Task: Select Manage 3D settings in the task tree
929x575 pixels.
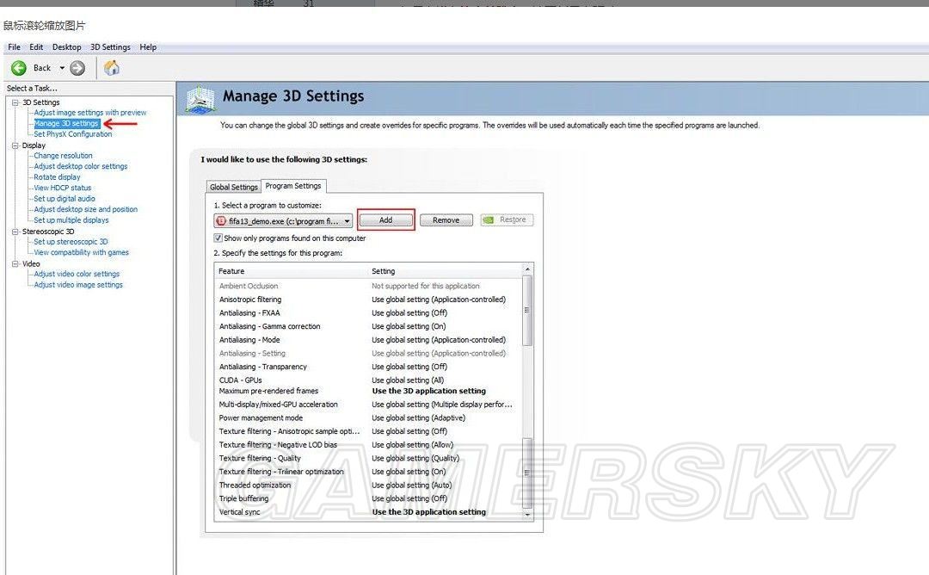Action: click(x=65, y=123)
